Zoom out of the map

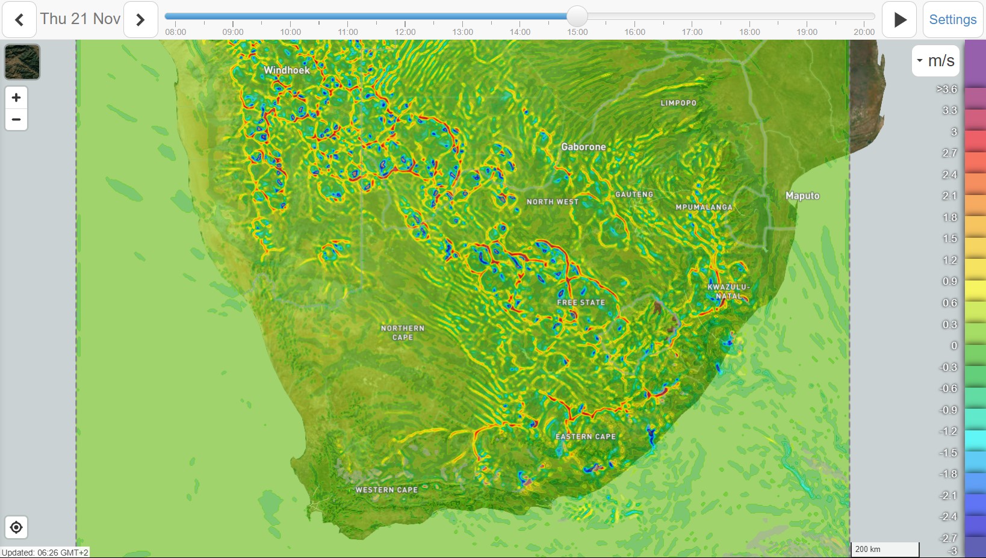[16, 119]
